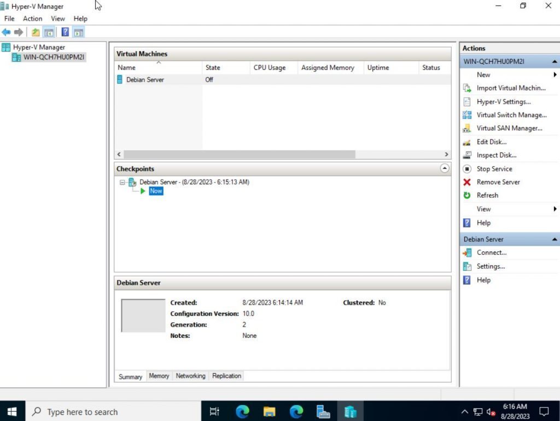The width and height of the screenshot is (560, 421).
Task: Expand the New submenu arrow
Action: [555, 74]
